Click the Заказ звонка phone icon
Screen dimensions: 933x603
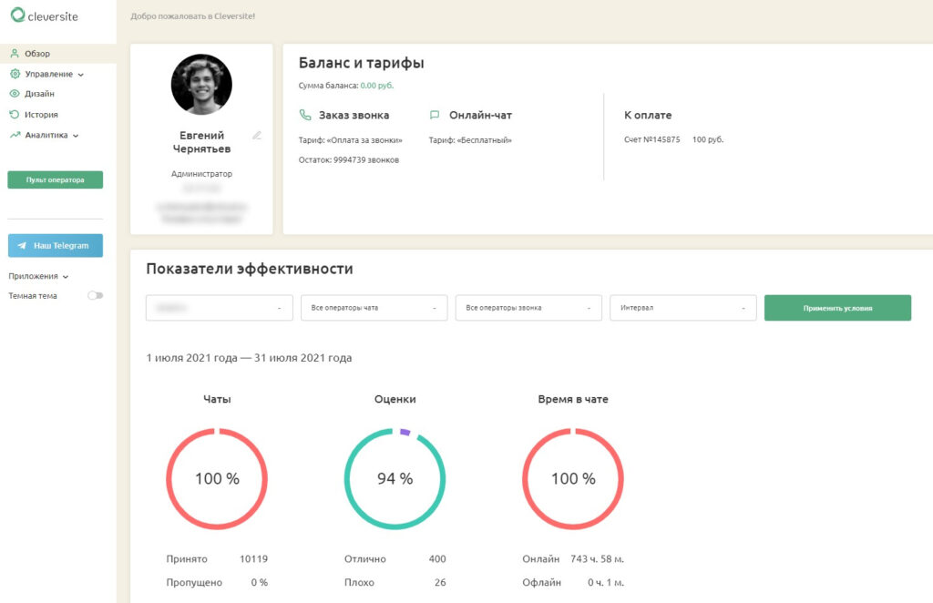305,115
